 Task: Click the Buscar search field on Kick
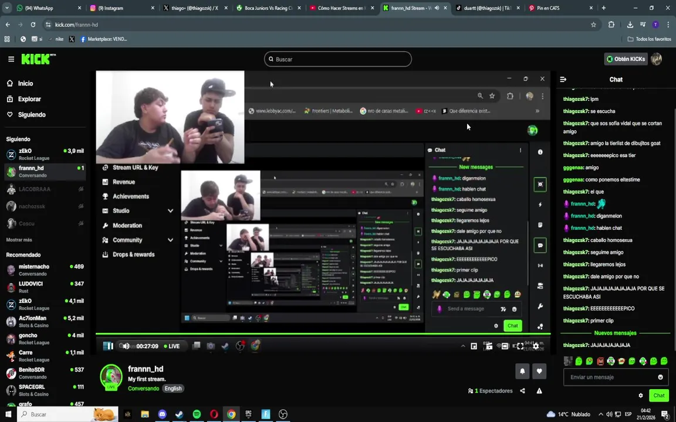[x=337, y=59]
